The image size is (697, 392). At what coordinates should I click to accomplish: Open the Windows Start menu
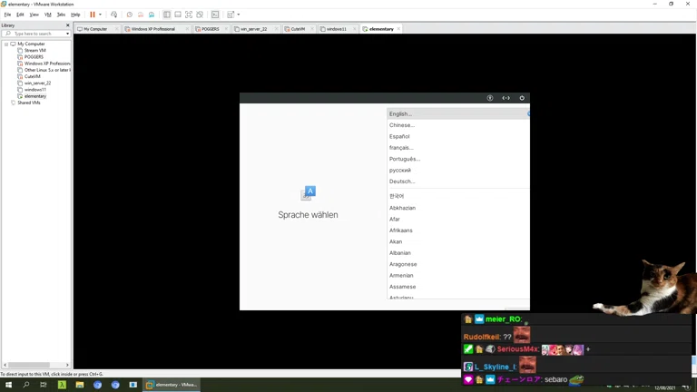tap(8, 385)
